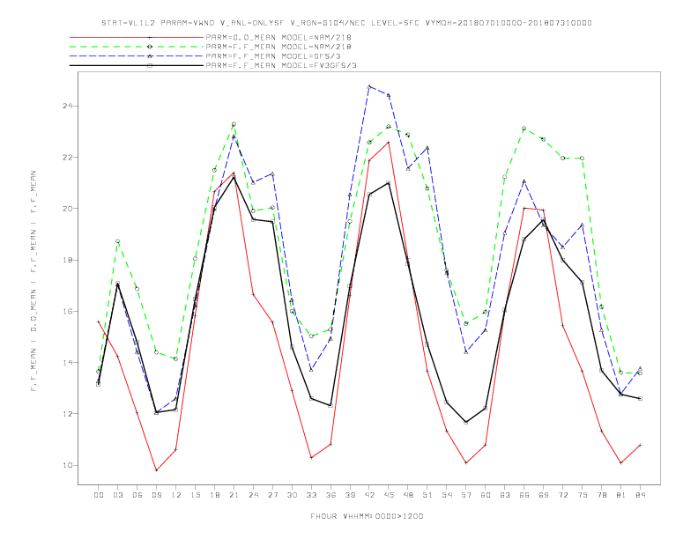Click x-axis tick label 15
This screenshot has width=698, height=539.
pyautogui.click(x=195, y=495)
